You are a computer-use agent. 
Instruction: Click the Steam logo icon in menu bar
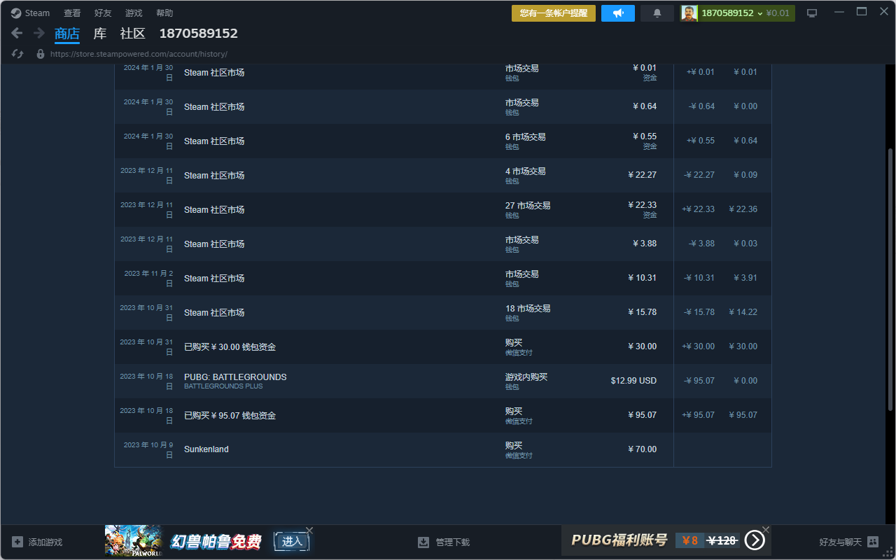coord(16,13)
